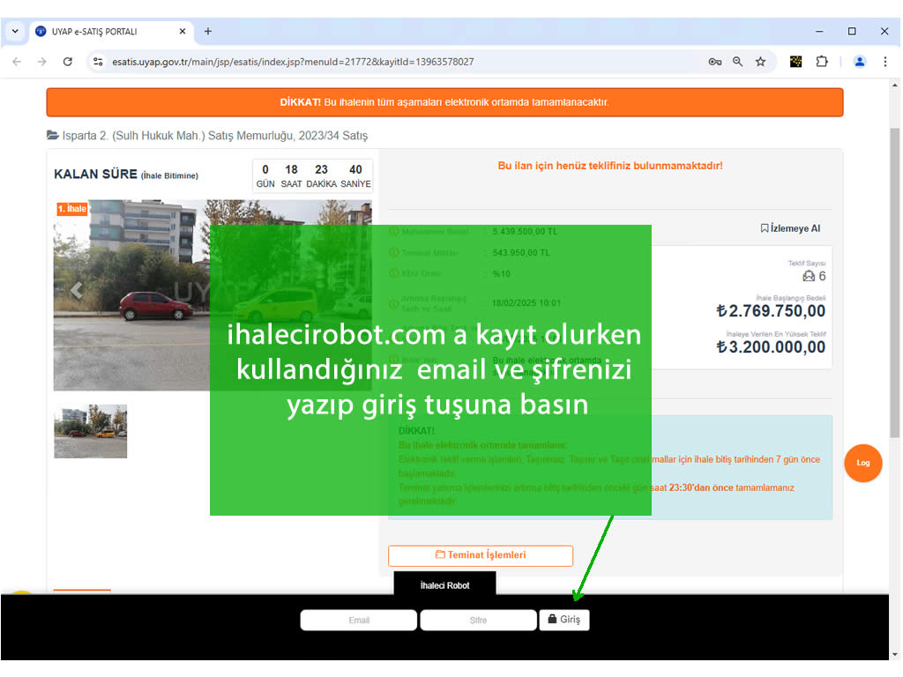Click the 'henüz teklifiniz bulunmamaktadır' notice
The height and width of the screenshot is (677, 903).
point(610,166)
